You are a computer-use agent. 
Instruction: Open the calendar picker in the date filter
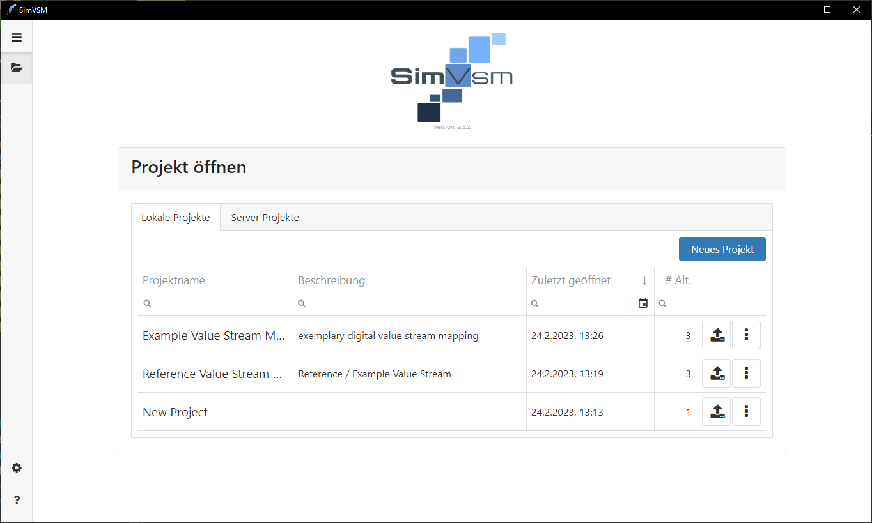tap(643, 303)
